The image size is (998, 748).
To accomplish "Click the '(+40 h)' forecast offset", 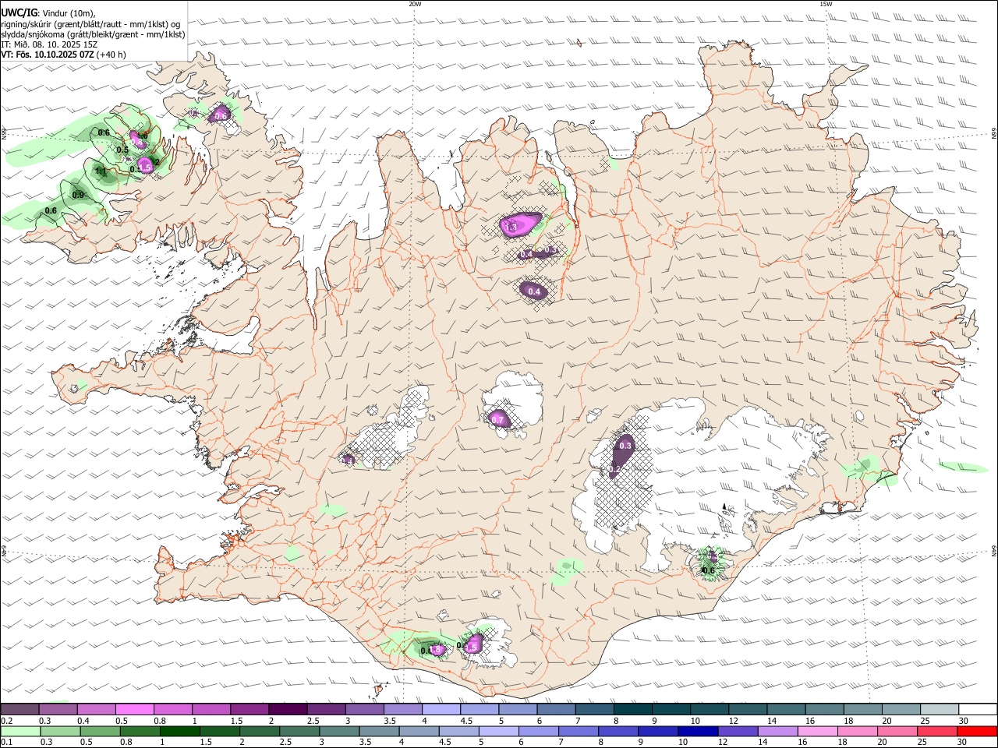I will coord(111,55).
